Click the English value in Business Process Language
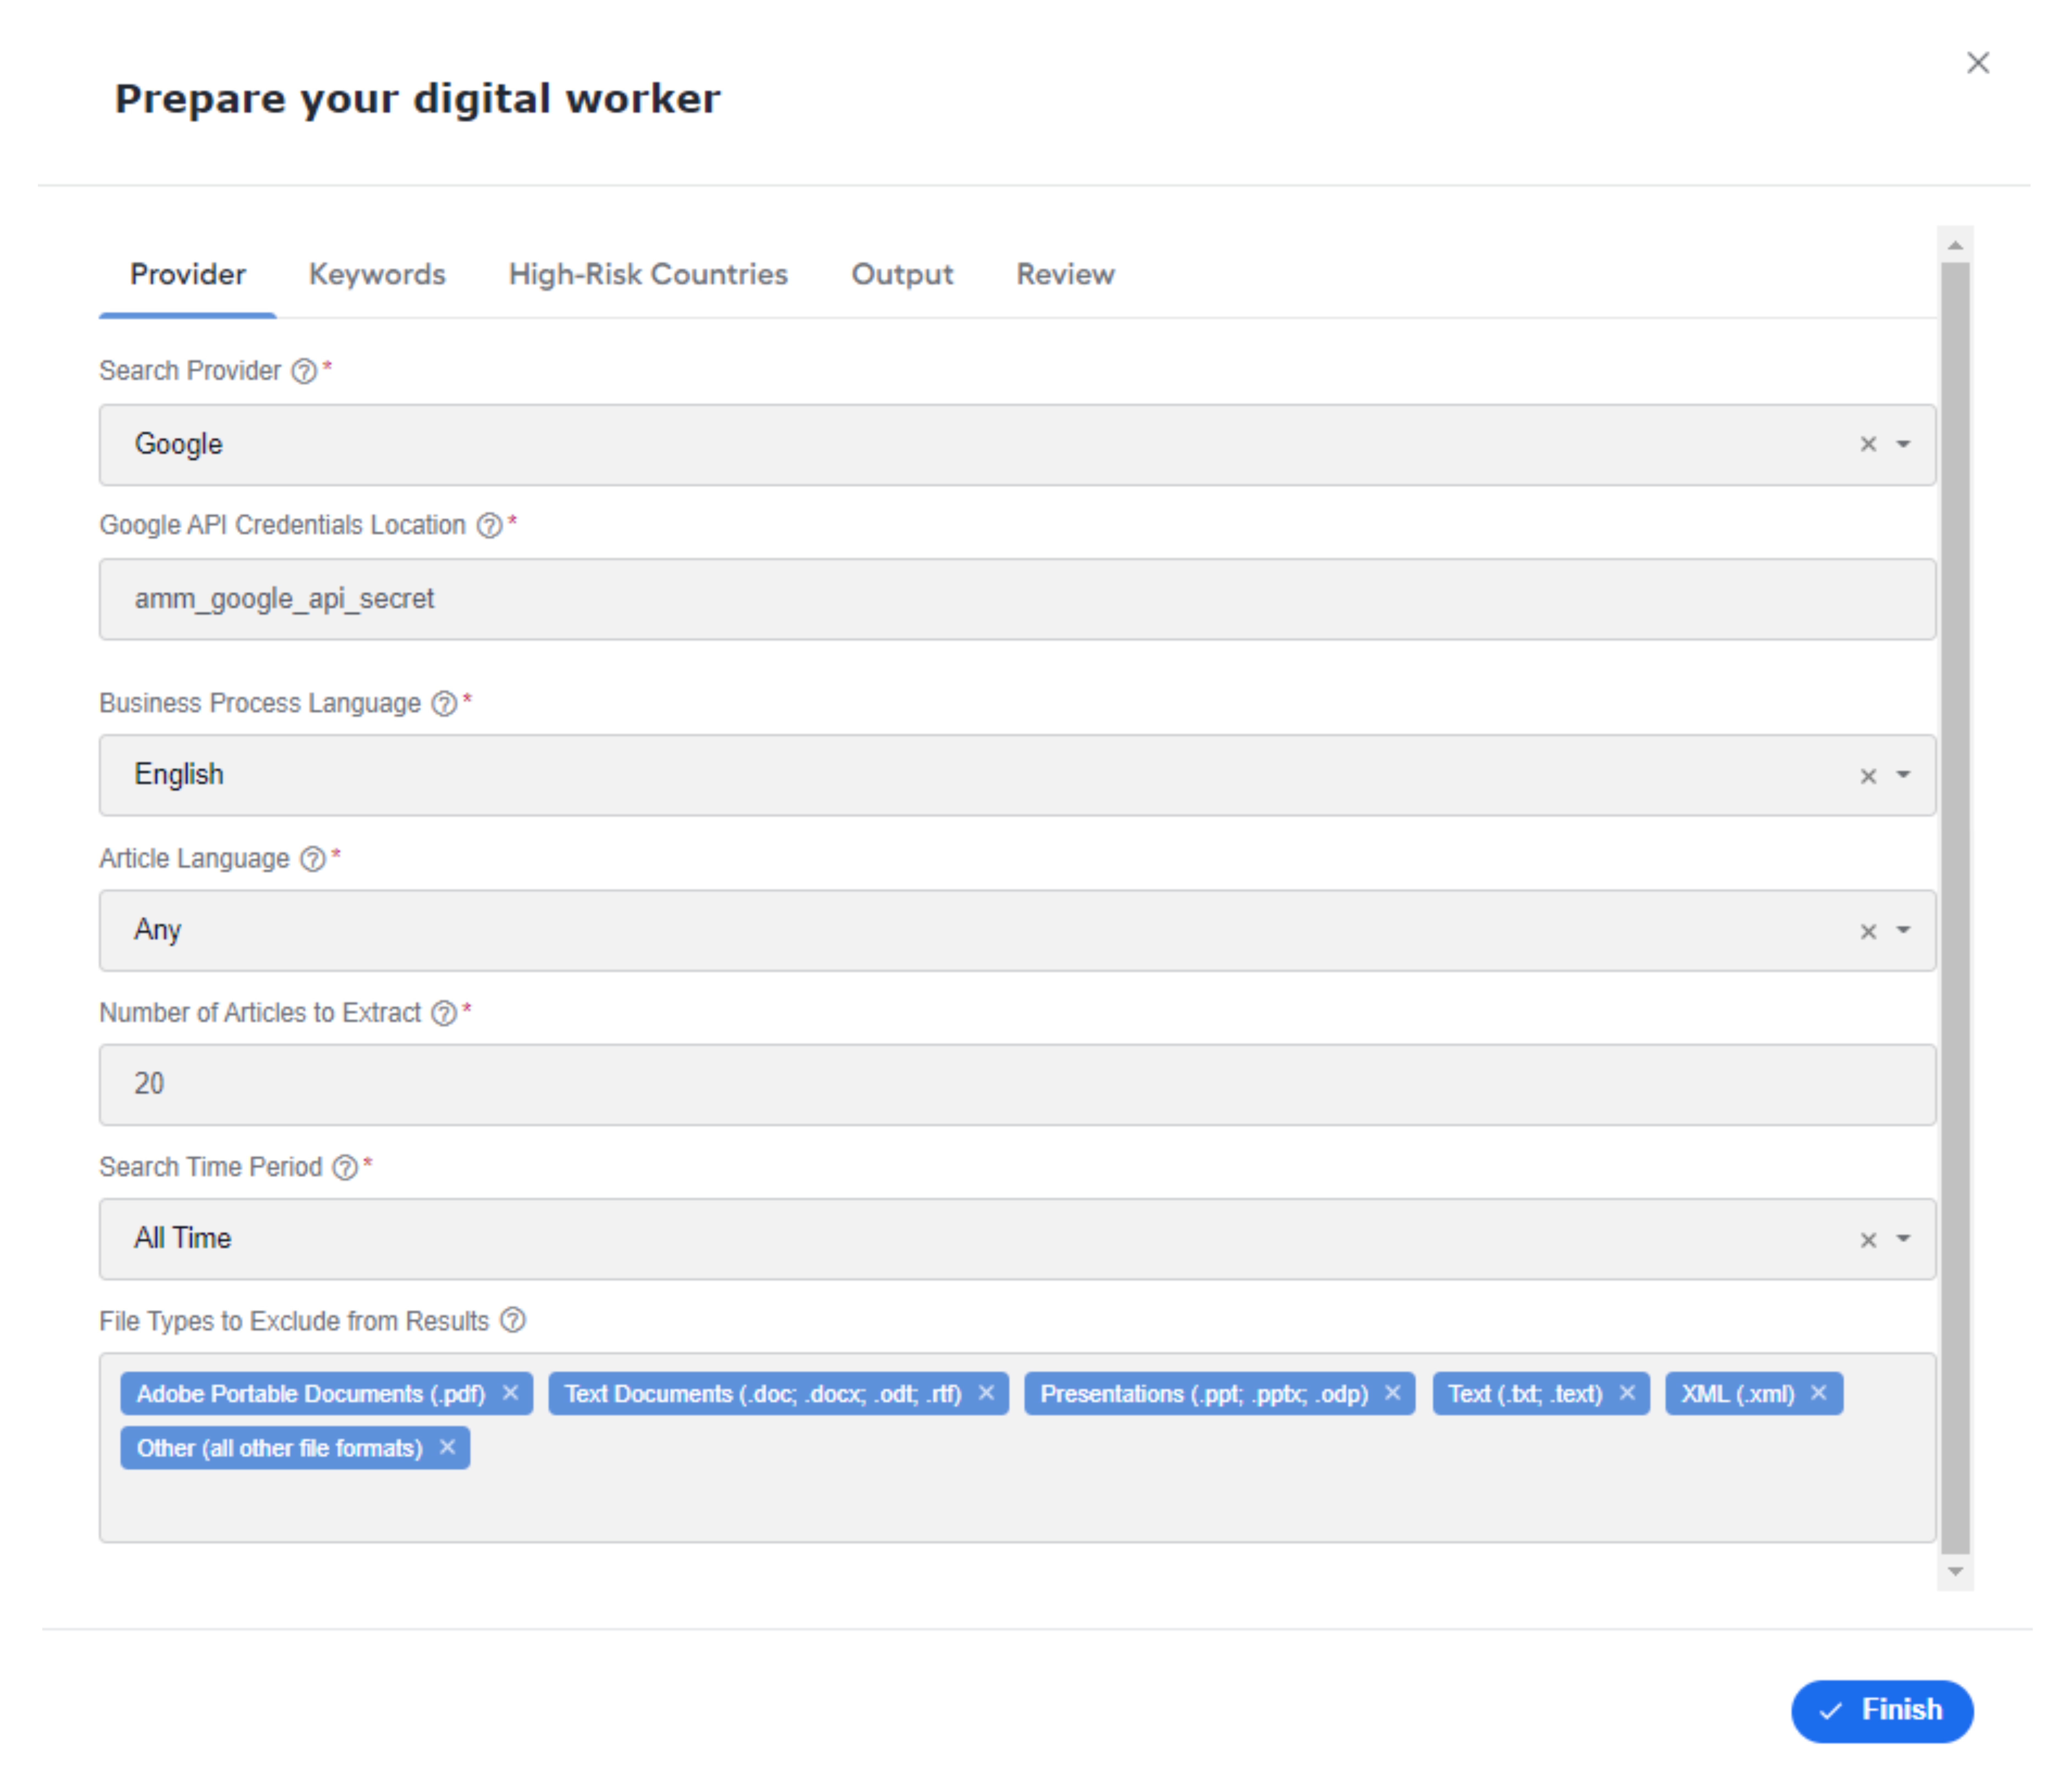Viewport: 2066px width, 1792px height. tap(179, 775)
